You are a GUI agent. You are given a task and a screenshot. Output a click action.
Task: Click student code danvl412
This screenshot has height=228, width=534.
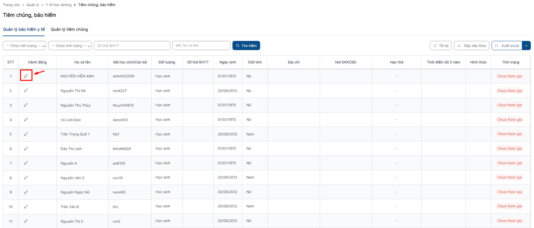point(120,120)
